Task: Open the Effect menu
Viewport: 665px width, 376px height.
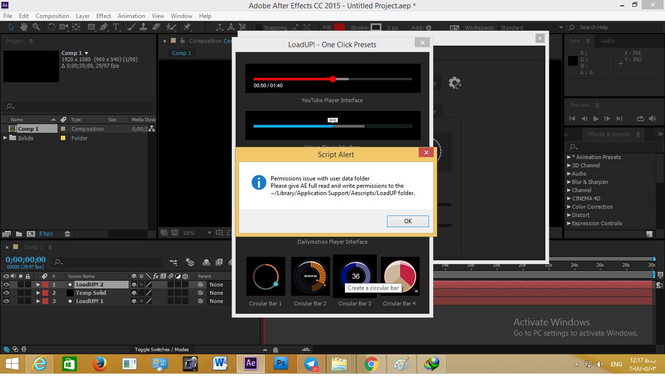Action: [104, 16]
